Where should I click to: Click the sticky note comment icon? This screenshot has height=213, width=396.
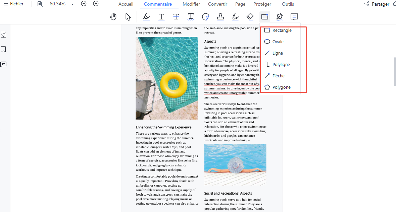[294, 17]
